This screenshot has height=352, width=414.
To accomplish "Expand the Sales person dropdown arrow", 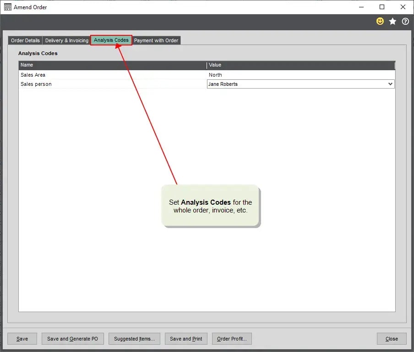I will (390, 84).
